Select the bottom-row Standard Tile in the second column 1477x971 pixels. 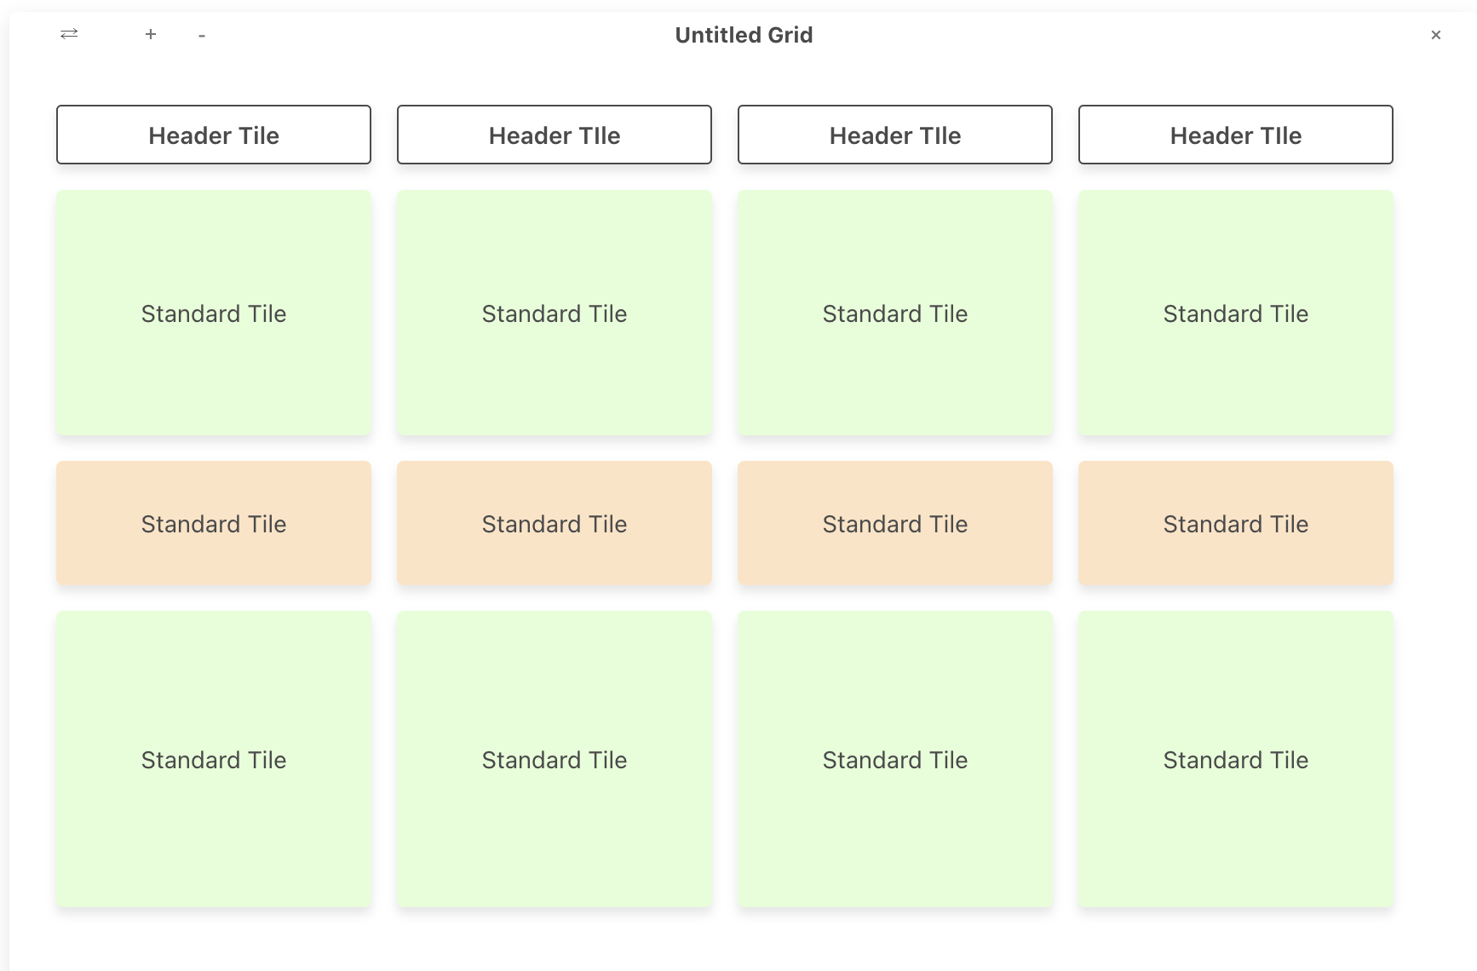554,759
